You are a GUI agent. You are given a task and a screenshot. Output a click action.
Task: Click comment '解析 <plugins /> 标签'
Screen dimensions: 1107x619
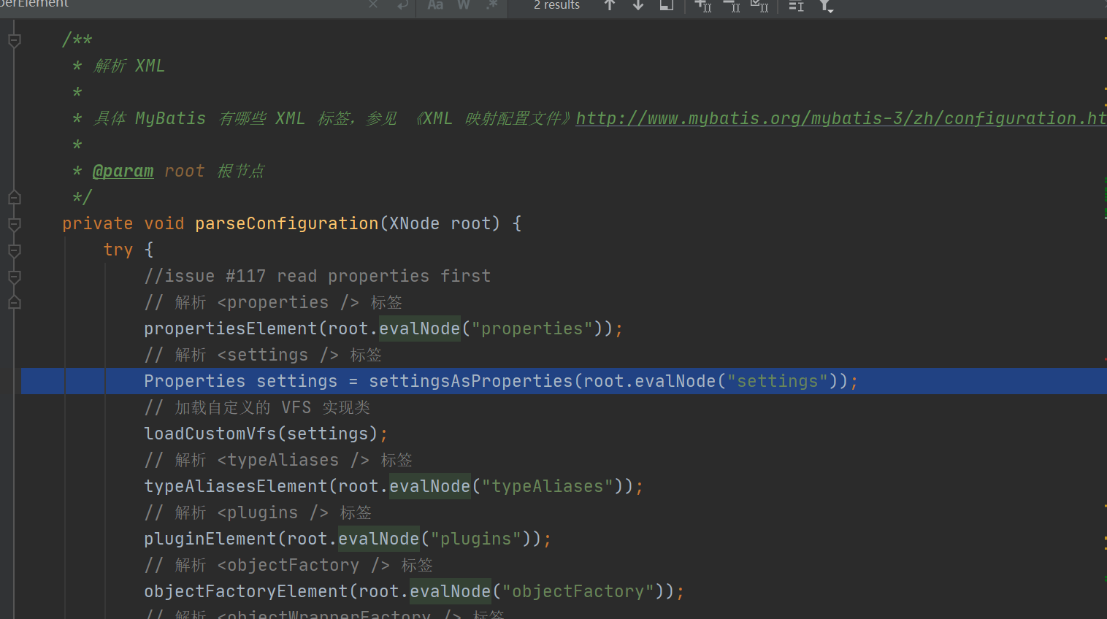click(x=273, y=512)
